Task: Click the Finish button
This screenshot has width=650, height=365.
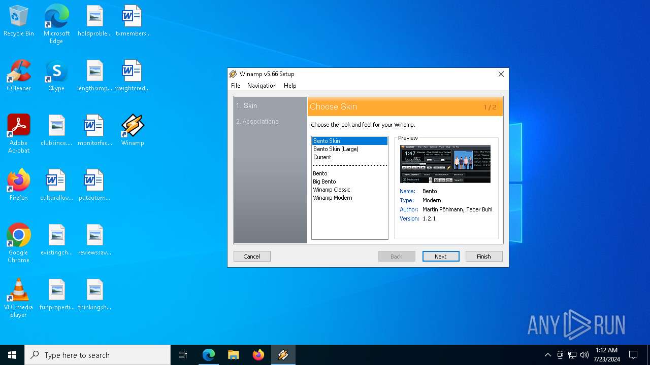Action: click(484, 257)
